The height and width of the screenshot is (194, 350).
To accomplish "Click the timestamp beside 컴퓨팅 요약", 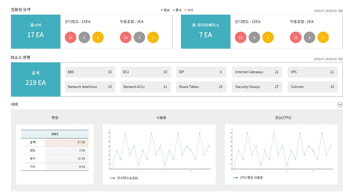I will (328, 11).
